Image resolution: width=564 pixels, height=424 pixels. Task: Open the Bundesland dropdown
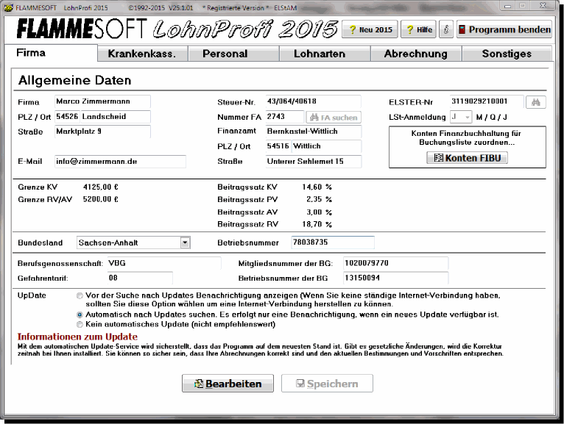(x=185, y=242)
